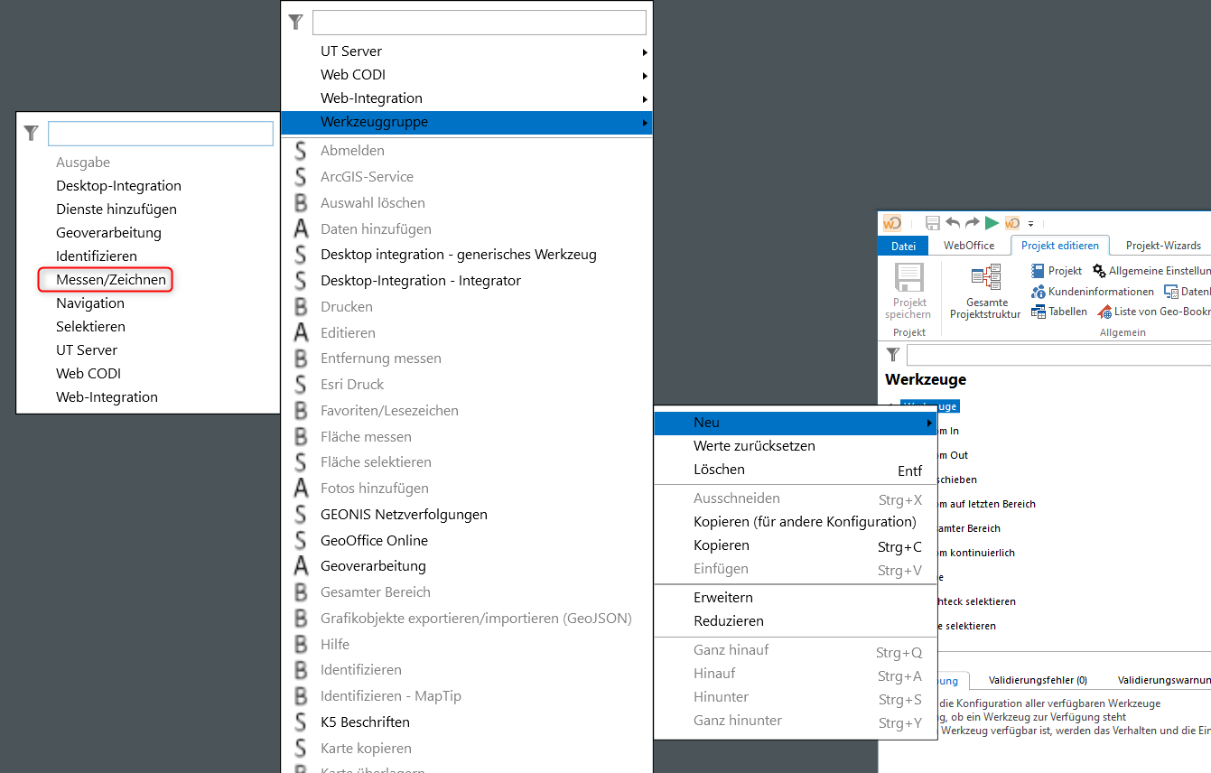Click the green Play arrow icon
The height and width of the screenshot is (773, 1211).
click(992, 223)
